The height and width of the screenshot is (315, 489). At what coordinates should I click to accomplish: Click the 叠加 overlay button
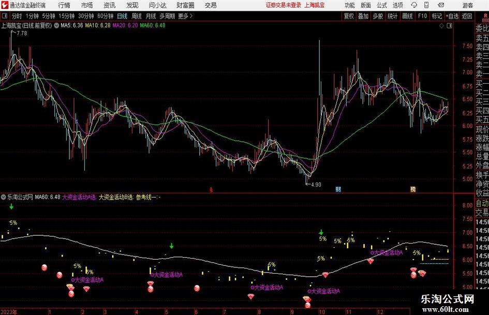(363, 16)
